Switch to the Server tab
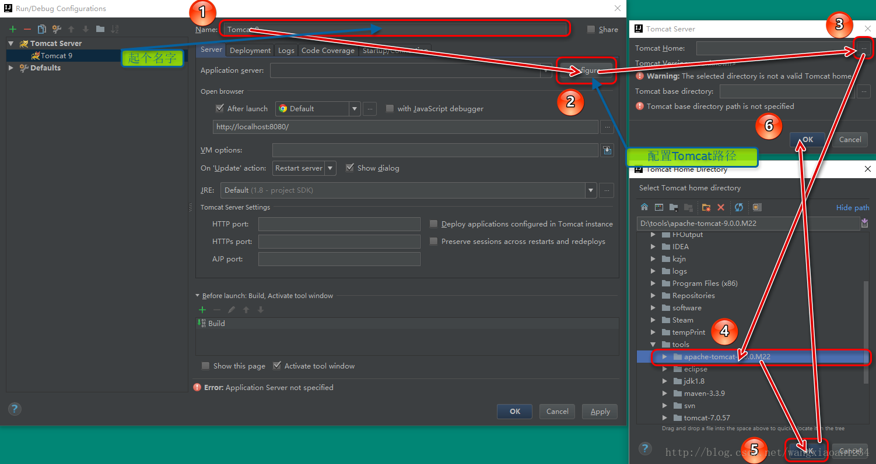Image resolution: width=876 pixels, height=464 pixels. (211, 50)
